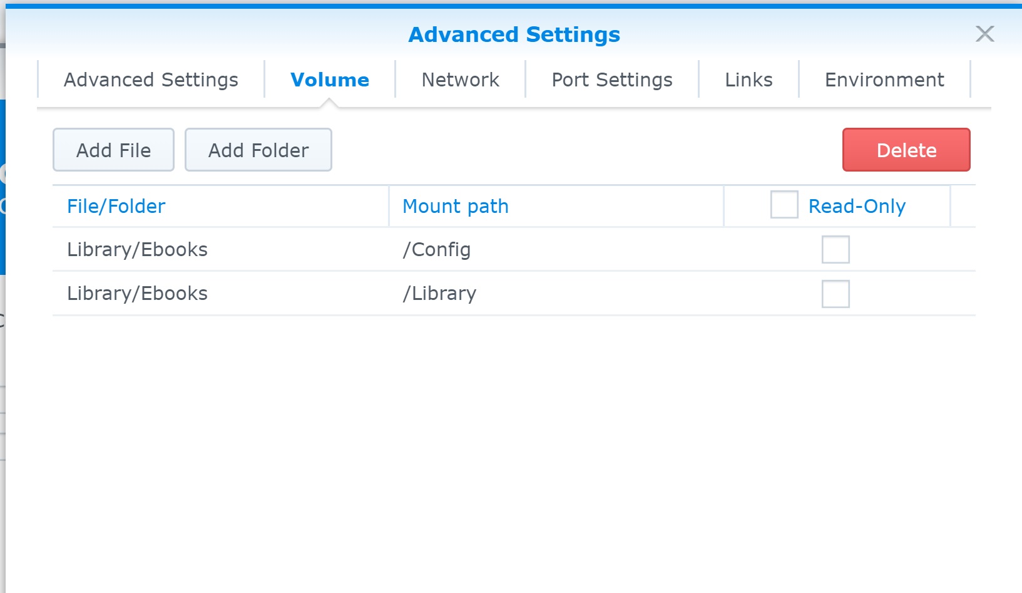Go to the Port Settings tab
The width and height of the screenshot is (1022, 593).
coord(612,80)
